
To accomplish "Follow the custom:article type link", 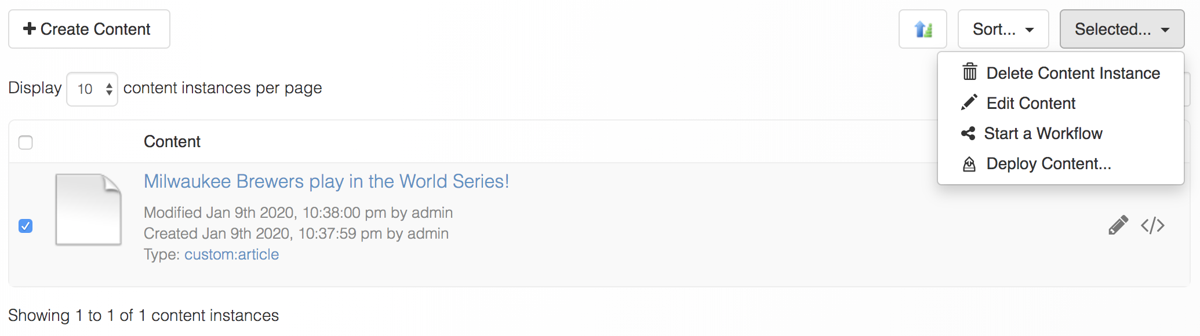I will click(231, 254).
